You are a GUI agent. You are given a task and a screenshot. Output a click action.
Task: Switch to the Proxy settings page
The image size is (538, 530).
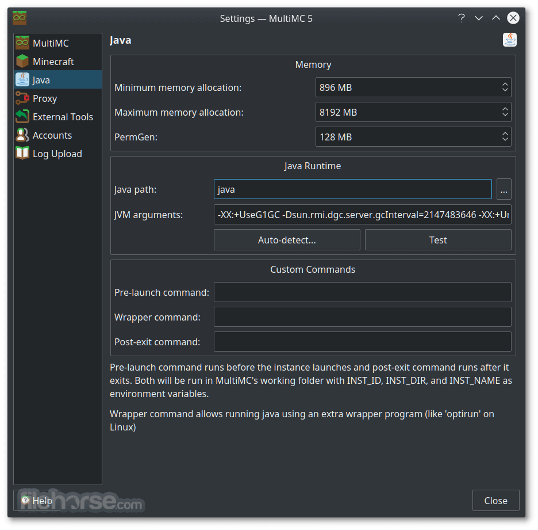click(x=57, y=98)
